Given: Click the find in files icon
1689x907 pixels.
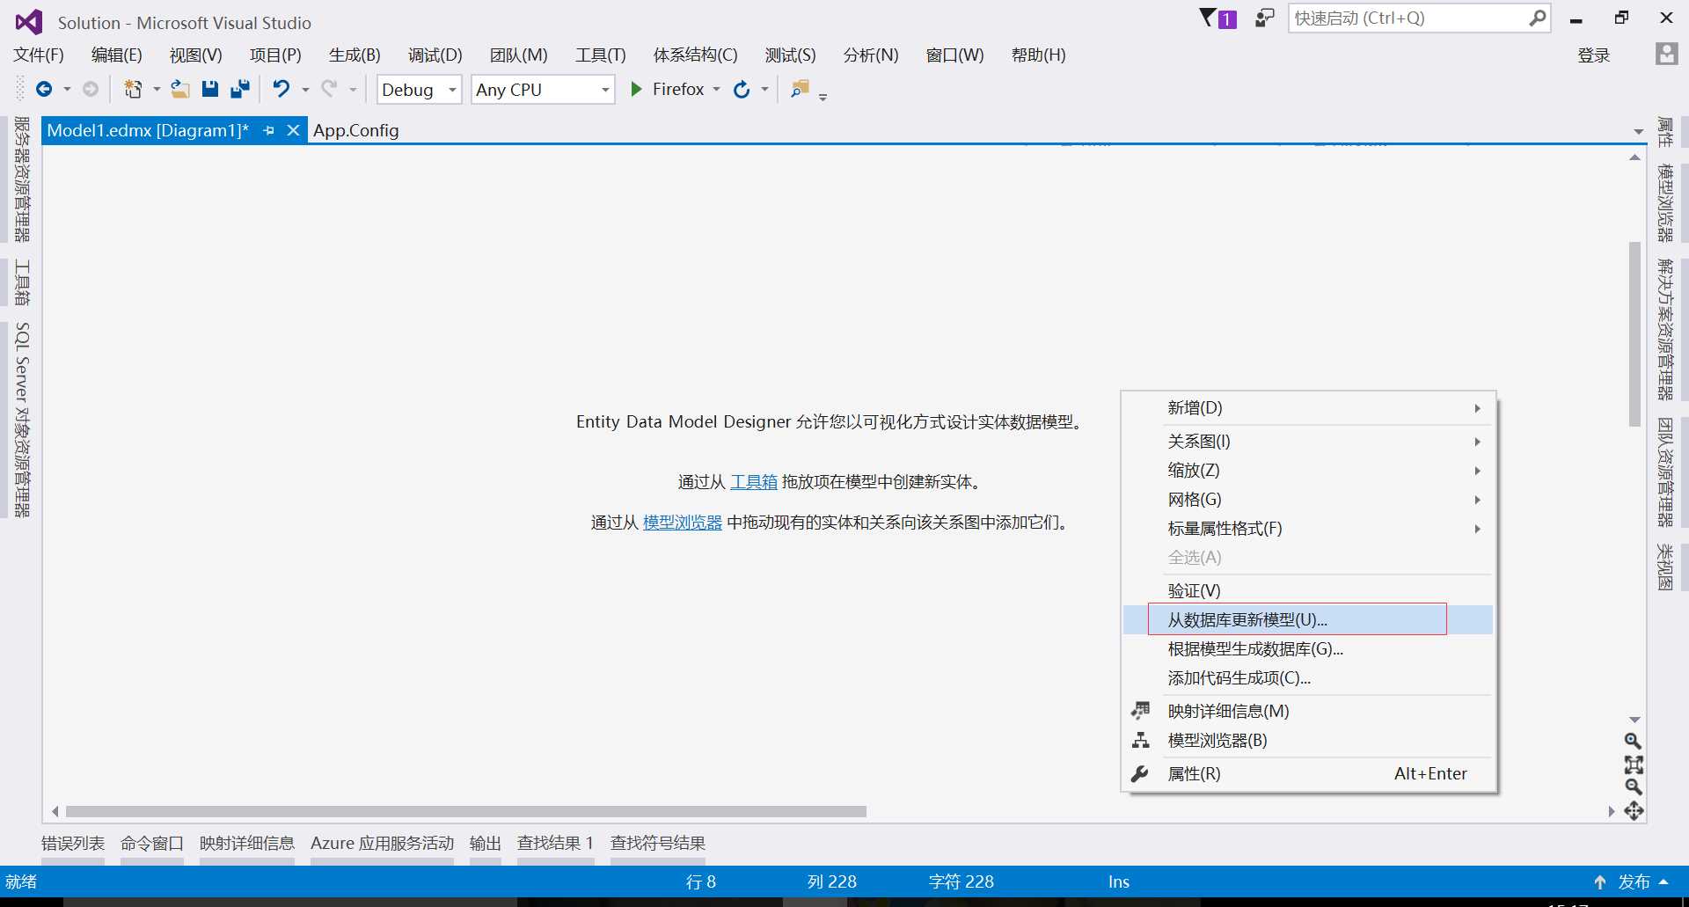Looking at the screenshot, I should (x=800, y=89).
